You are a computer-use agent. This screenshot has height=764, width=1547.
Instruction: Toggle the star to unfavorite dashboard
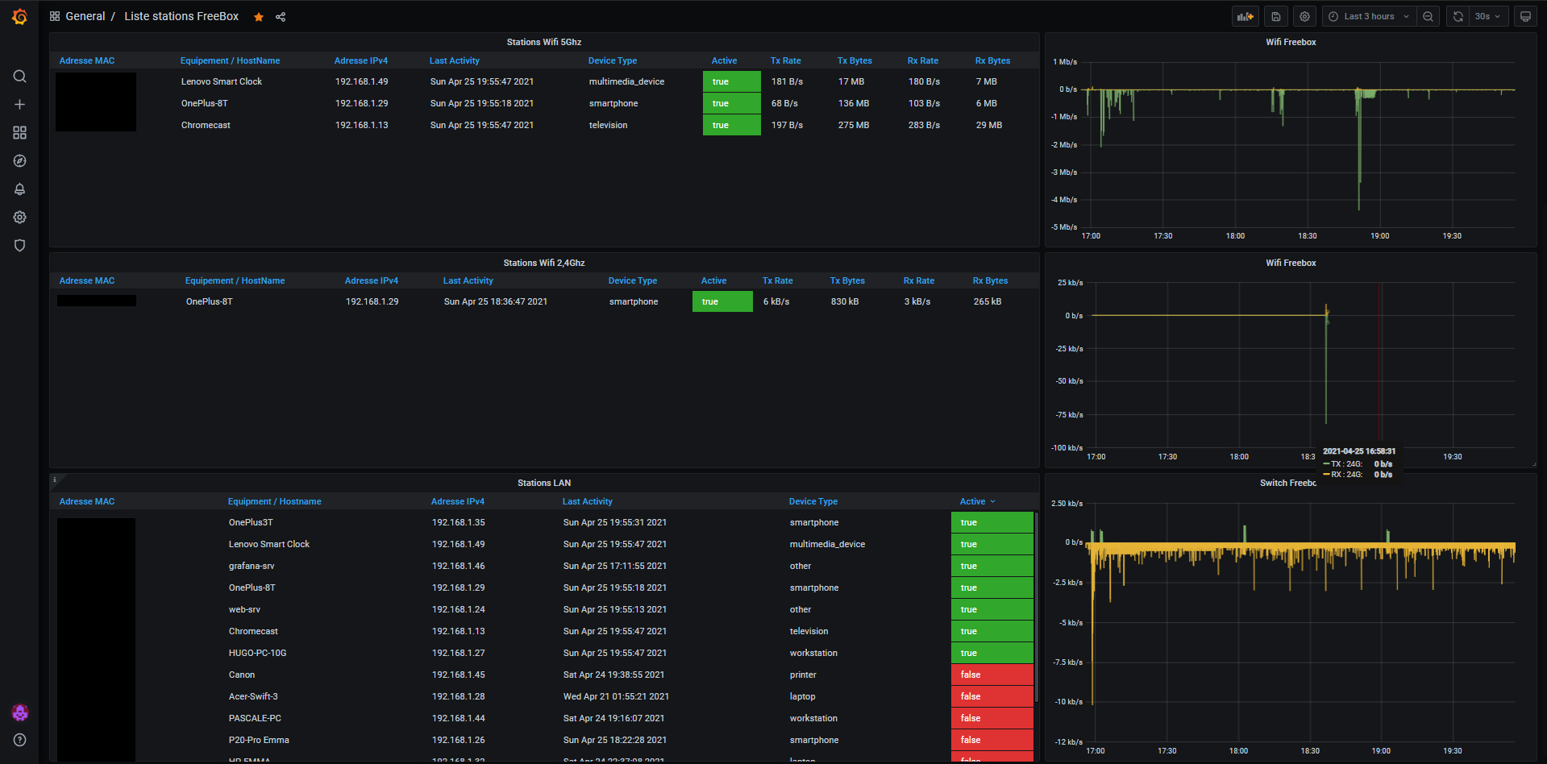point(259,17)
